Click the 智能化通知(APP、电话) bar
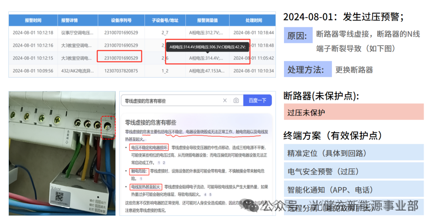 354,189
